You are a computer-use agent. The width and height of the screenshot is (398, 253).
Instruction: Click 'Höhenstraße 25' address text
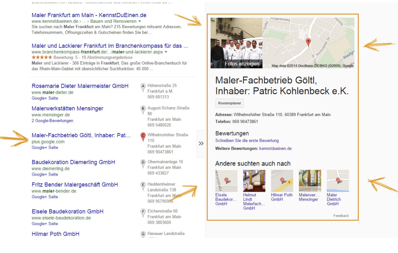[x=162, y=86]
